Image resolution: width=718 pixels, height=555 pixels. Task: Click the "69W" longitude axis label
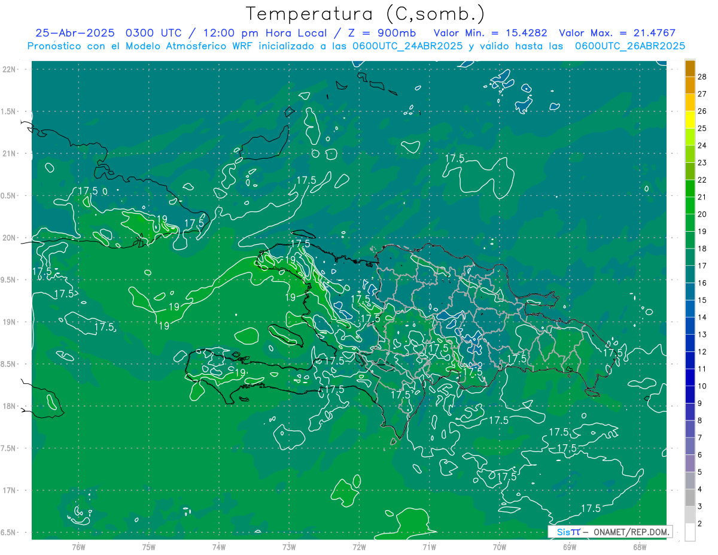[570, 547]
